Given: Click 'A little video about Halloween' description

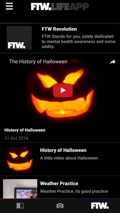Looking at the screenshot, I should pos(69,158).
